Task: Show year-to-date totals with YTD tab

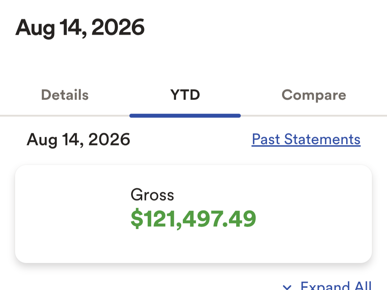Action: click(185, 95)
